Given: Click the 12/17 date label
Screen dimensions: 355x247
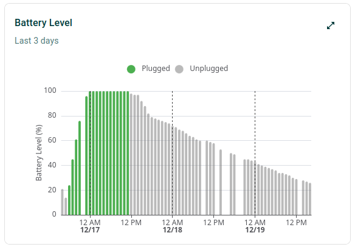Looking at the screenshot, I should [x=90, y=230].
